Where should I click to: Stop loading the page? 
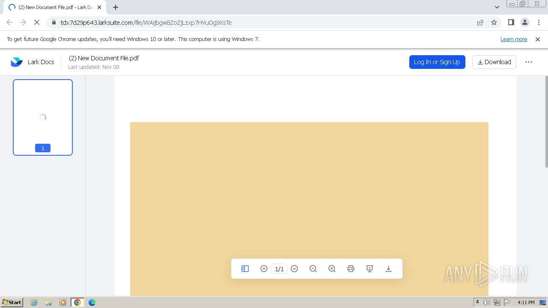[37, 23]
